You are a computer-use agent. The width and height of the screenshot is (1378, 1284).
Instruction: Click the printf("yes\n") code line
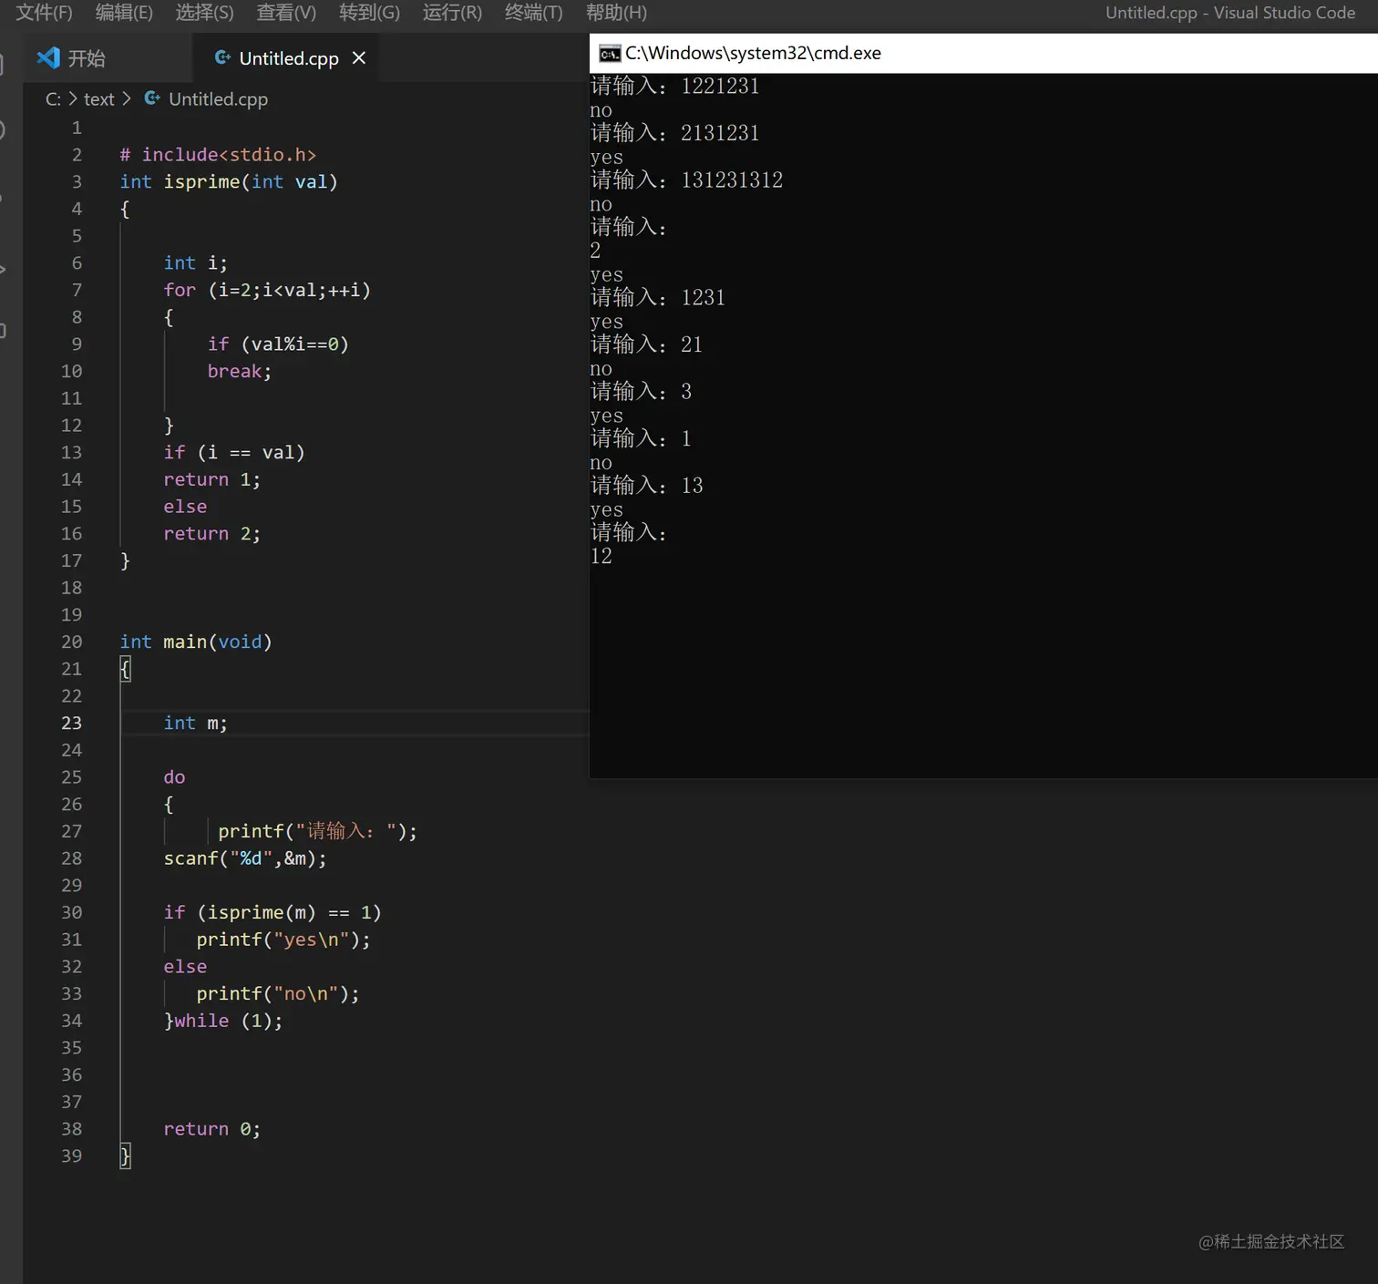pyautogui.click(x=283, y=940)
